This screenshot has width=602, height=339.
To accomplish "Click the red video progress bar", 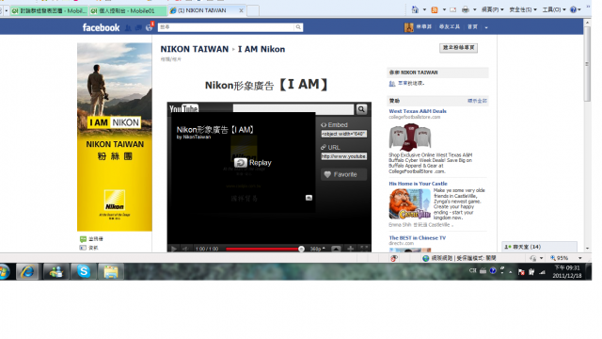I will (262, 249).
